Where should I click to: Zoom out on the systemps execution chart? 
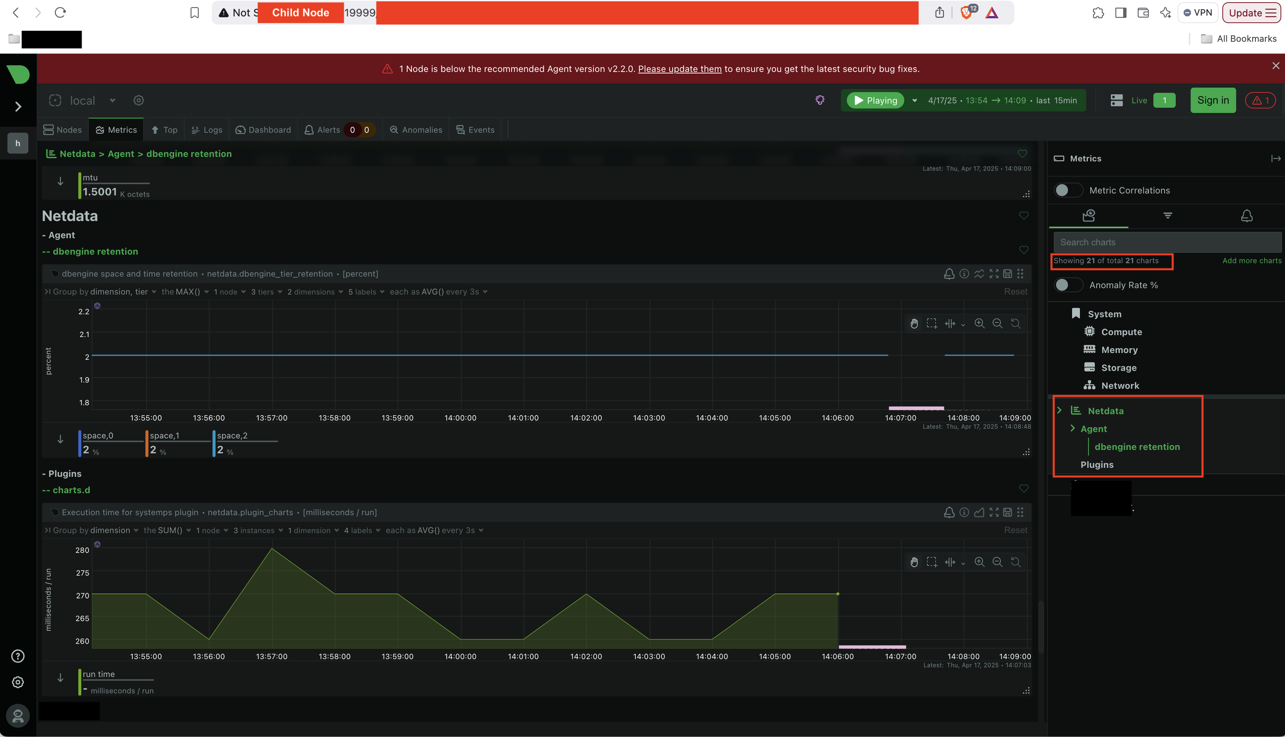tap(997, 562)
